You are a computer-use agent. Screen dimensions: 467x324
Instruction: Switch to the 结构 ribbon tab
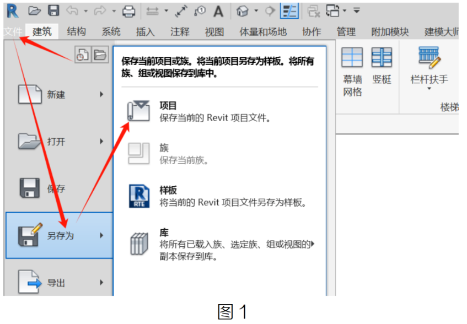[x=77, y=31]
